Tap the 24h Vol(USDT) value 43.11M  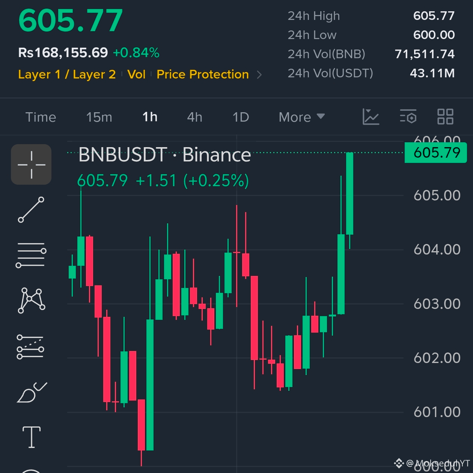(x=432, y=73)
